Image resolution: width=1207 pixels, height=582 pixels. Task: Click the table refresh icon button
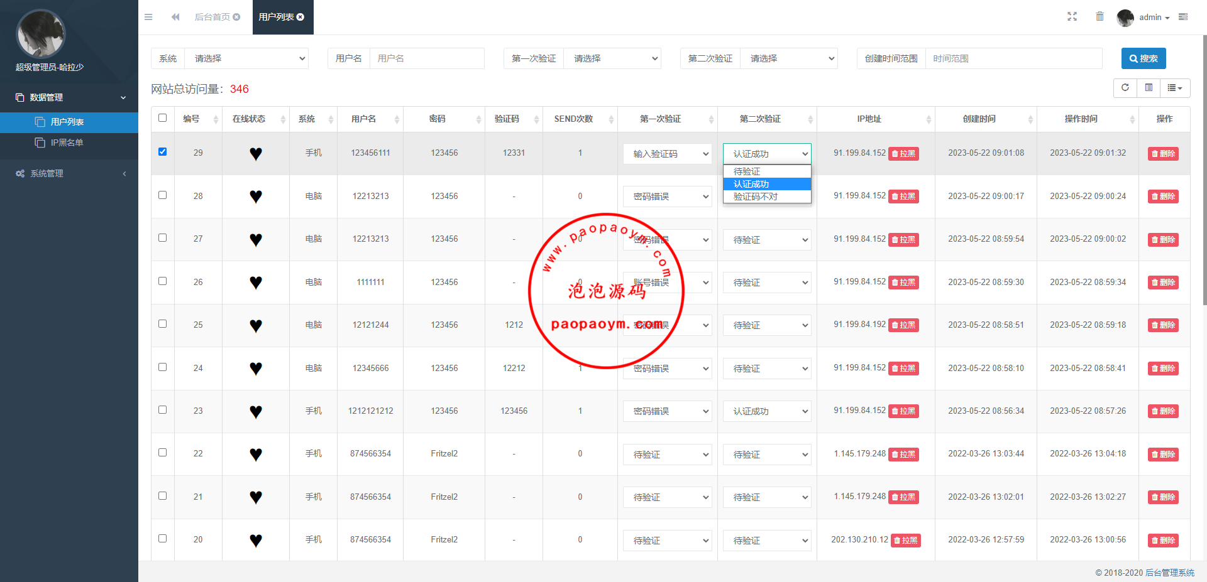[x=1125, y=88]
